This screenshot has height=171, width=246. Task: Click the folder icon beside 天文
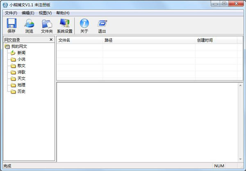point(13,79)
